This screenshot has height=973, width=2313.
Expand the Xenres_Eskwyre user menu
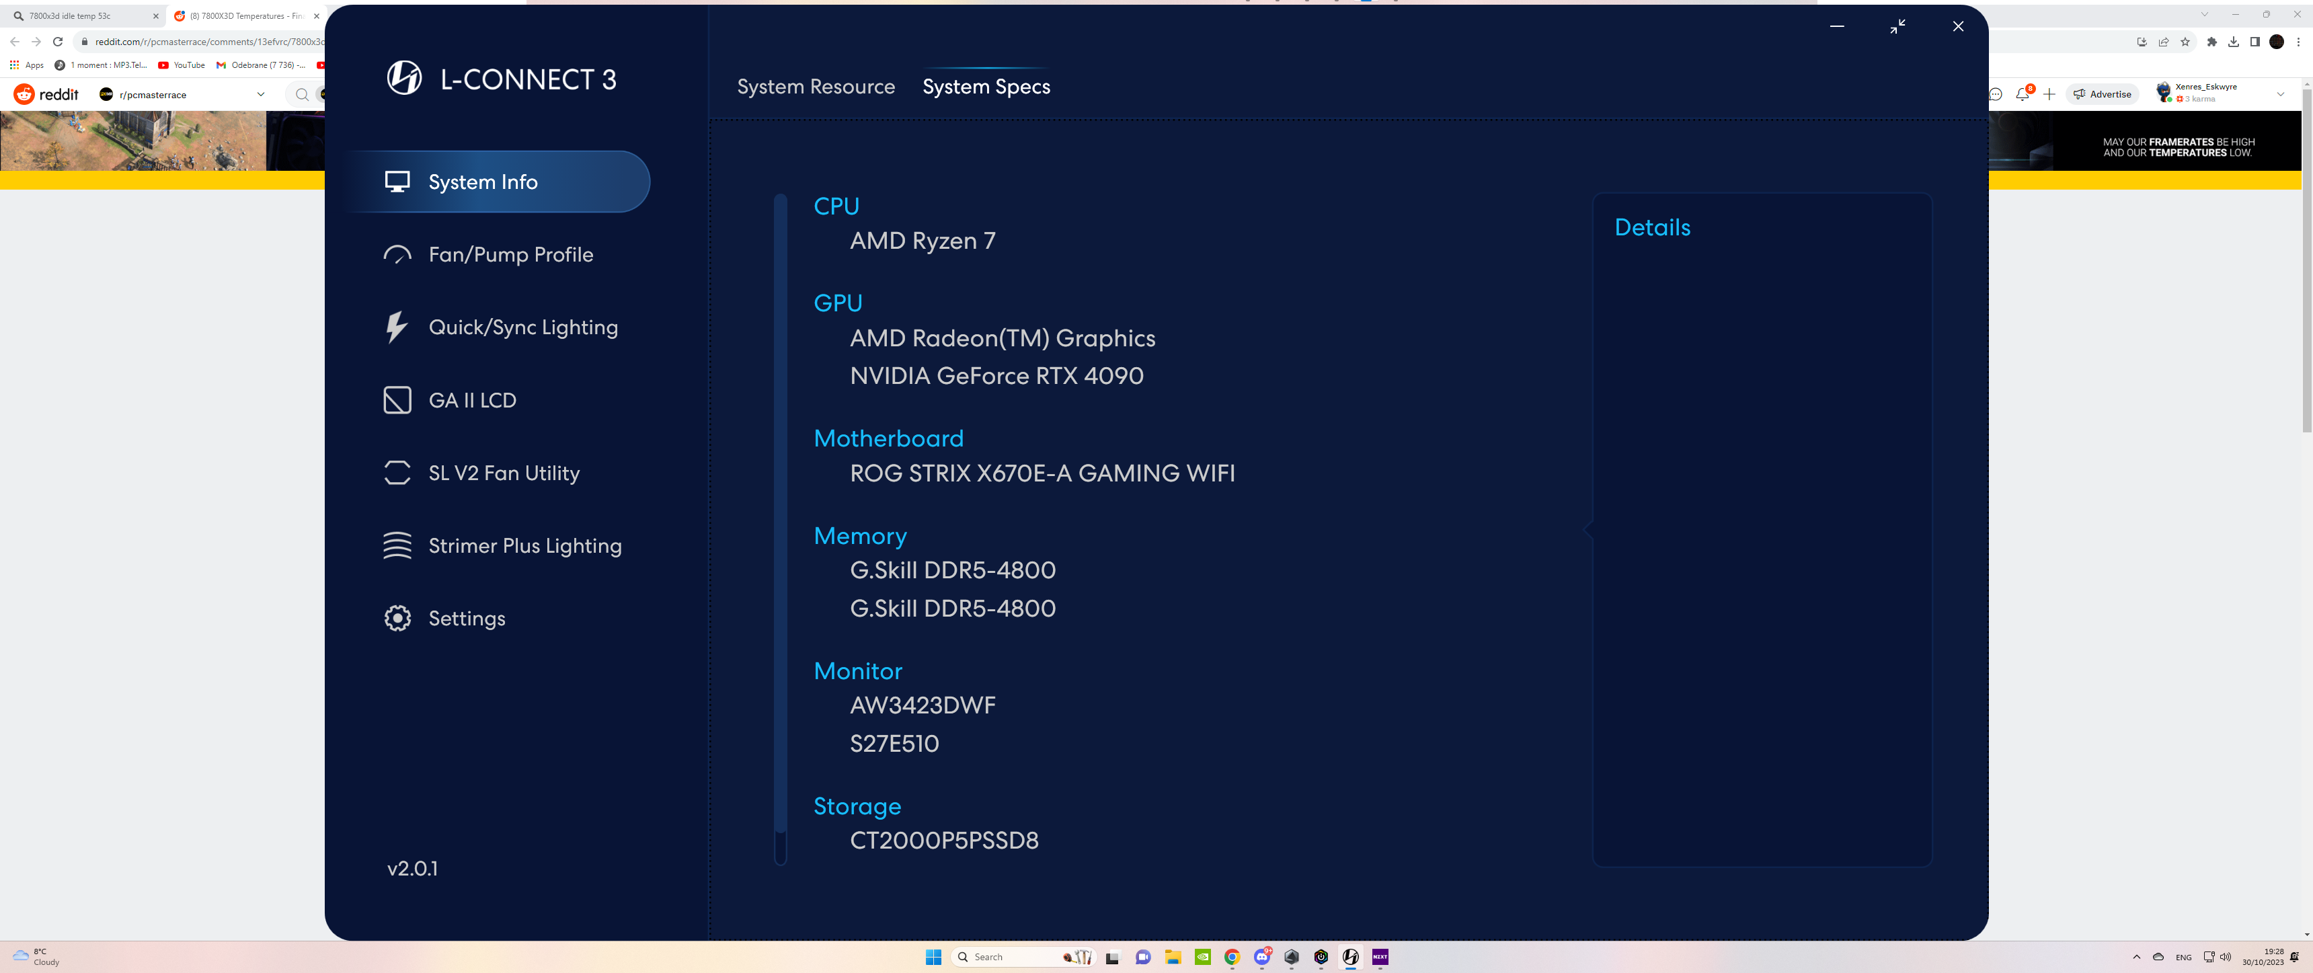point(2222,92)
